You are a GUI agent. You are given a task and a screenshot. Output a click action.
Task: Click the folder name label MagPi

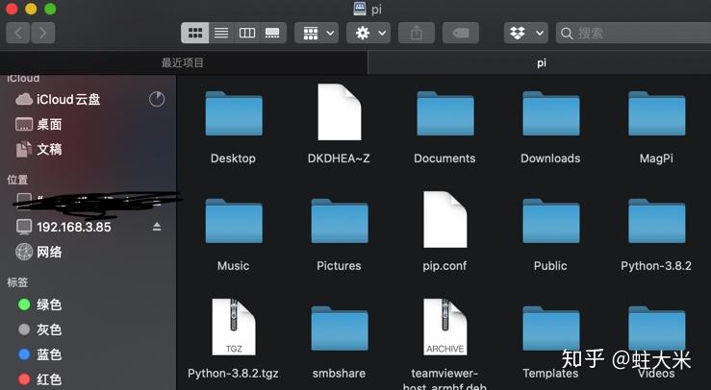(x=656, y=158)
